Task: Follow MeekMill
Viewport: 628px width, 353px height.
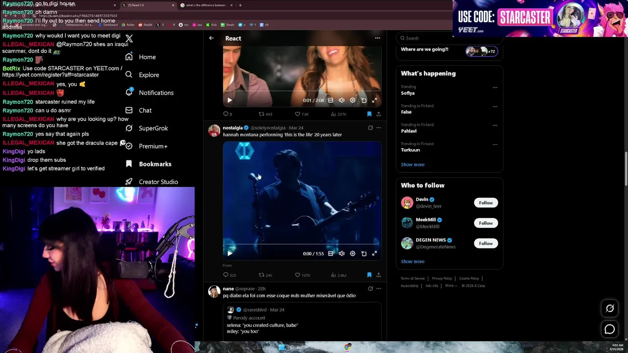Action: coord(486,223)
